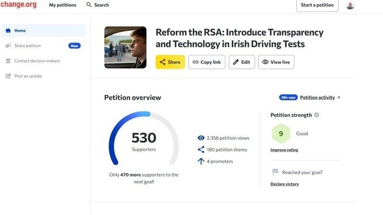The width and height of the screenshot is (383, 215).
Task: Click the share icon for petition shares
Action: pyautogui.click(x=201, y=150)
